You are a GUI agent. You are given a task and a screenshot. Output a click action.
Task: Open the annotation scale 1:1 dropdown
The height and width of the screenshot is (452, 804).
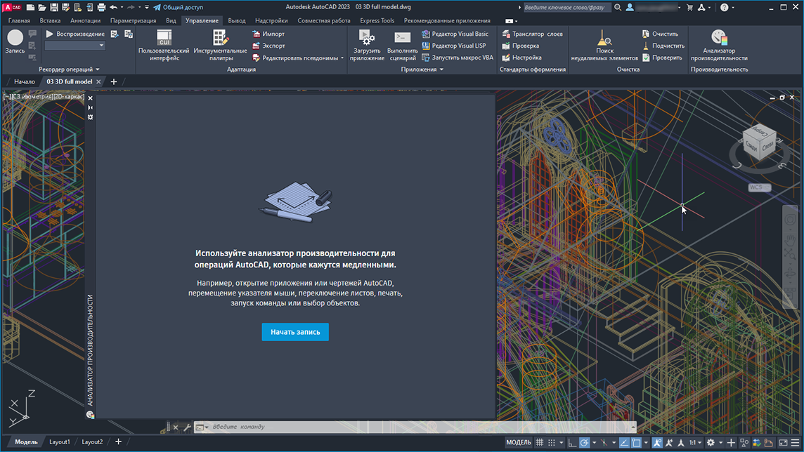[695, 442]
